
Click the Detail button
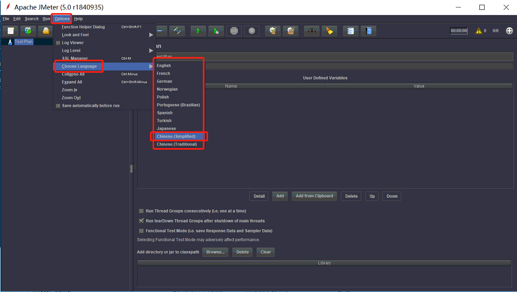coord(259,196)
